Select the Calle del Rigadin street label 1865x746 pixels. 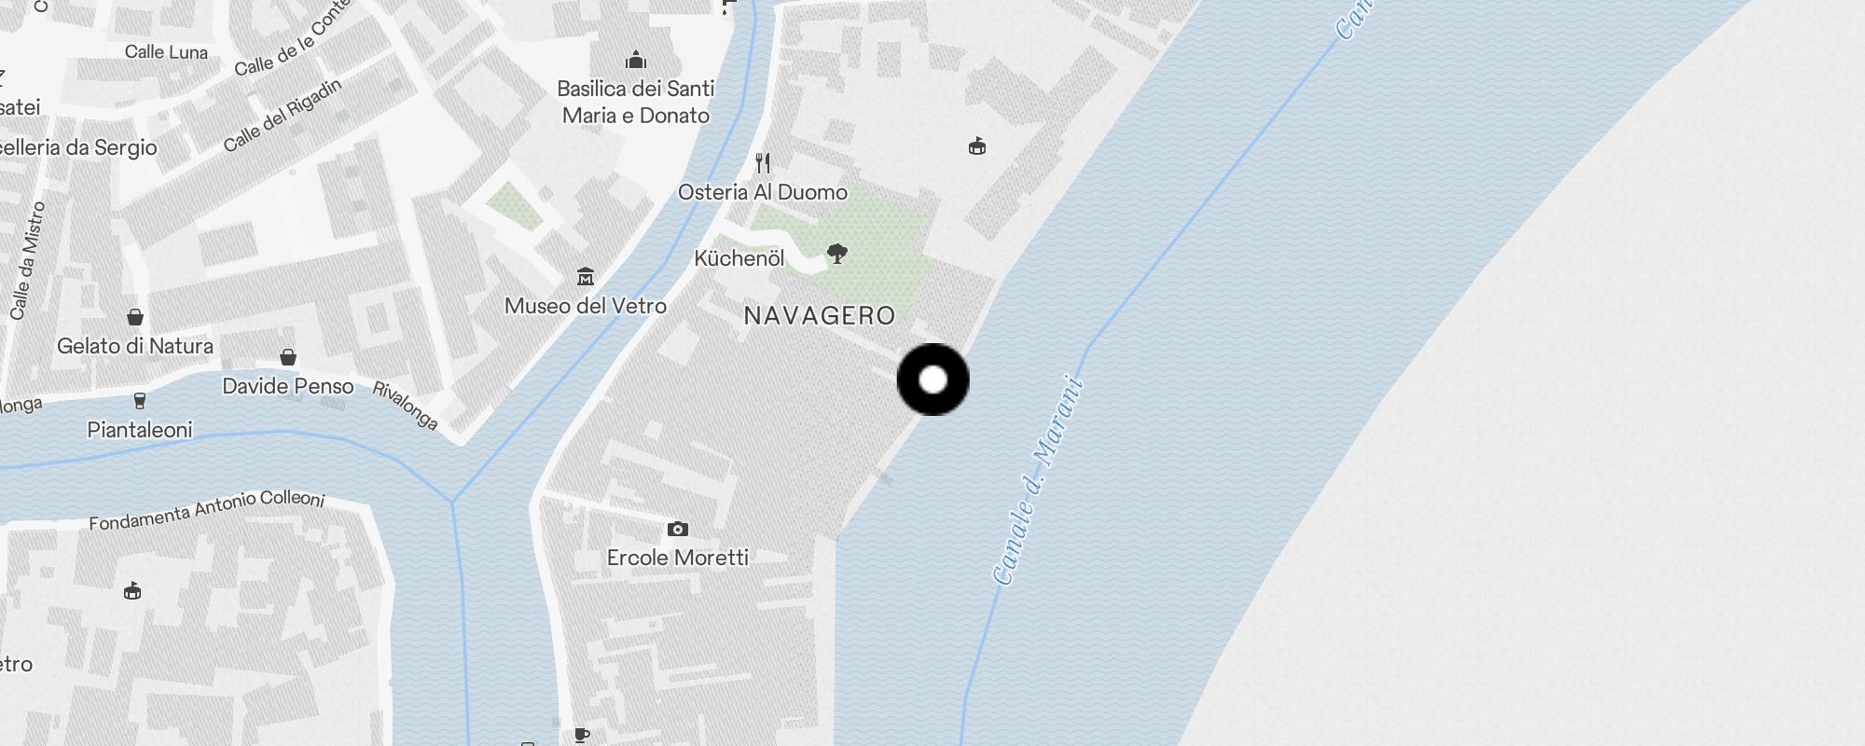coord(283,116)
